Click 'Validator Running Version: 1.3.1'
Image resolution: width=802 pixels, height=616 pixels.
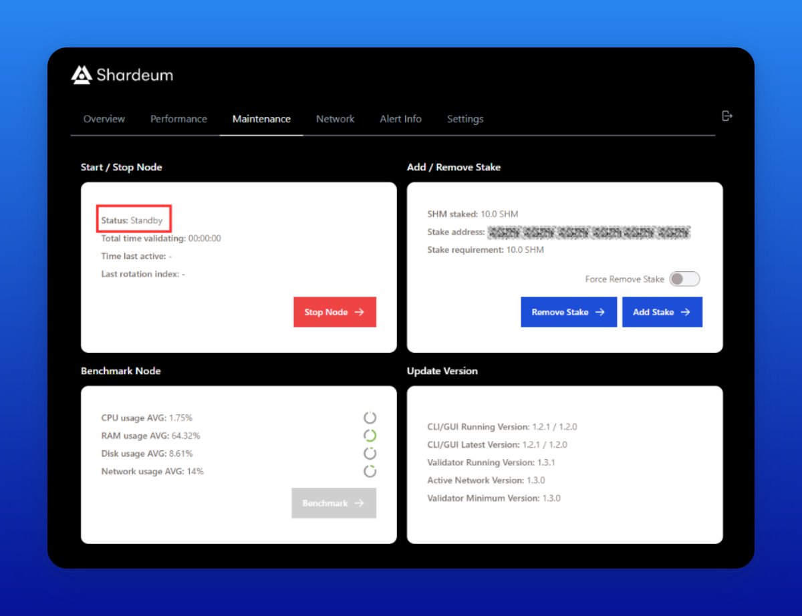click(x=491, y=462)
